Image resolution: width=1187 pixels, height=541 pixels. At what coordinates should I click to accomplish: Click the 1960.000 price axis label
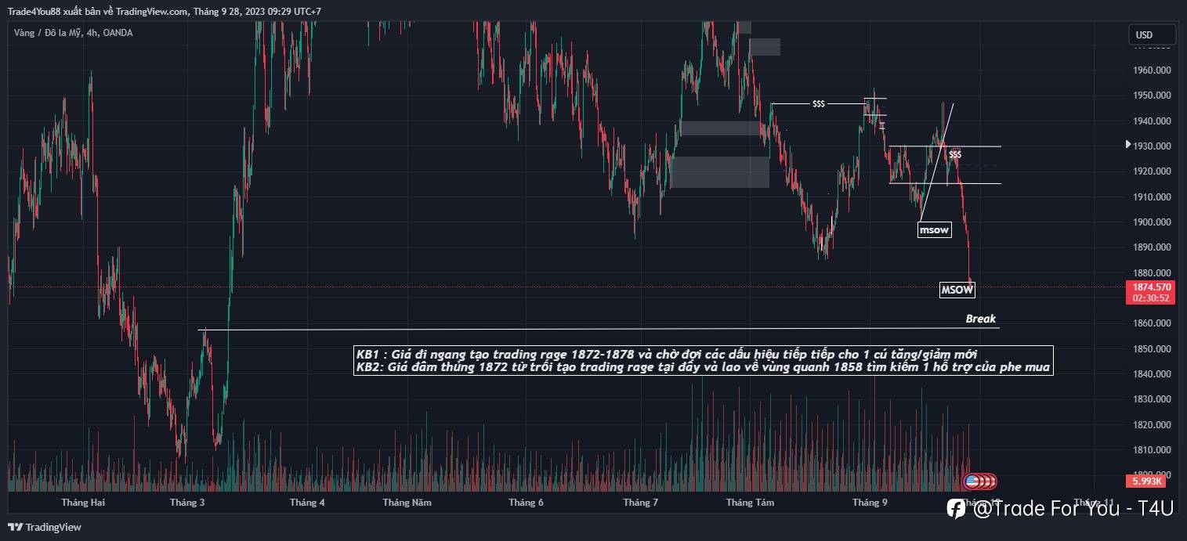tap(1151, 70)
